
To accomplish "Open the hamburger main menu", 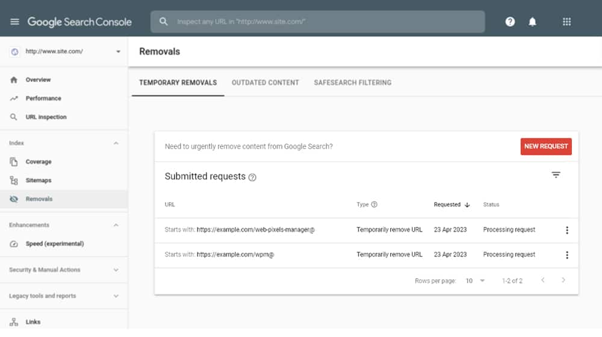I will (x=14, y=22).
